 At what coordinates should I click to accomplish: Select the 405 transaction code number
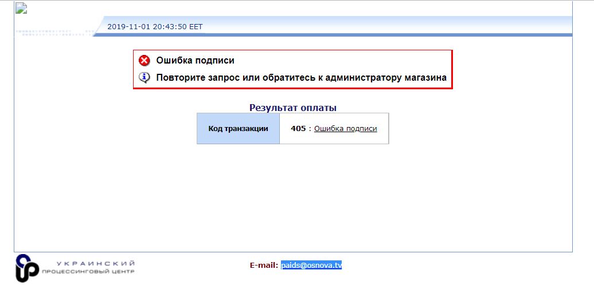click(x=298, y=129)
